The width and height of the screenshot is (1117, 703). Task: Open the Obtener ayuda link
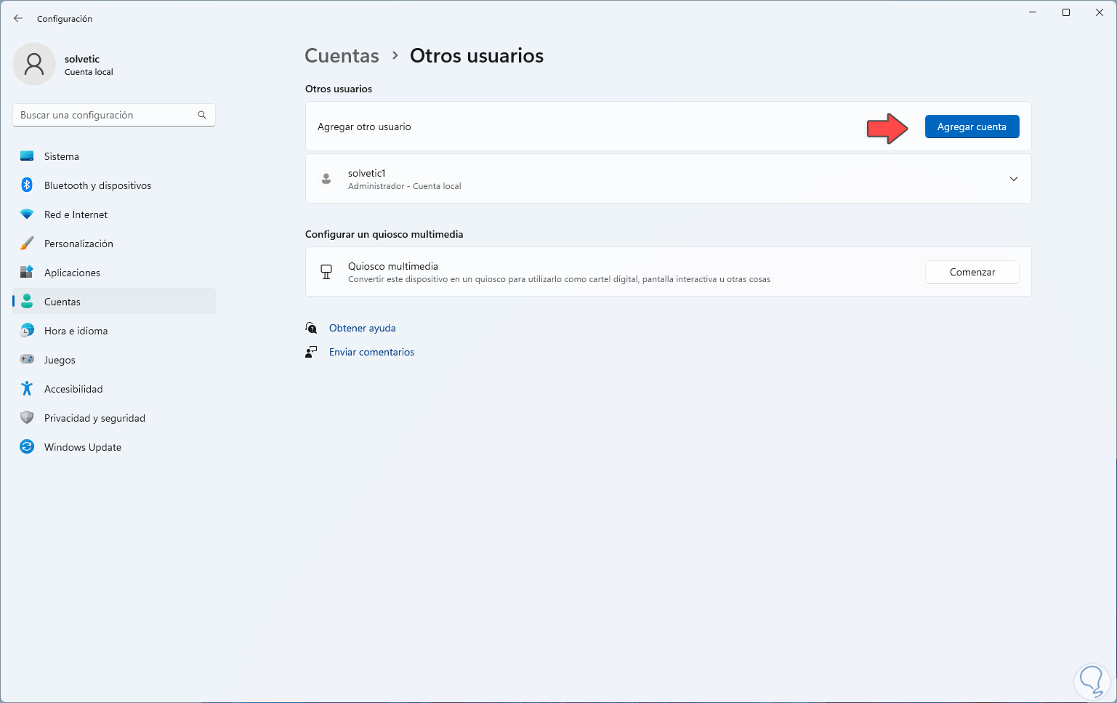362,328
